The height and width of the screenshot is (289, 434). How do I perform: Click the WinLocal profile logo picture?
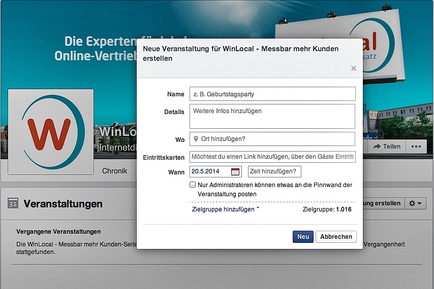coord(51,132)
